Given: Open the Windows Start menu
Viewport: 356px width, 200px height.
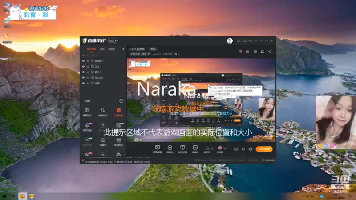Looking at the screenshot, I should (4, 196).
